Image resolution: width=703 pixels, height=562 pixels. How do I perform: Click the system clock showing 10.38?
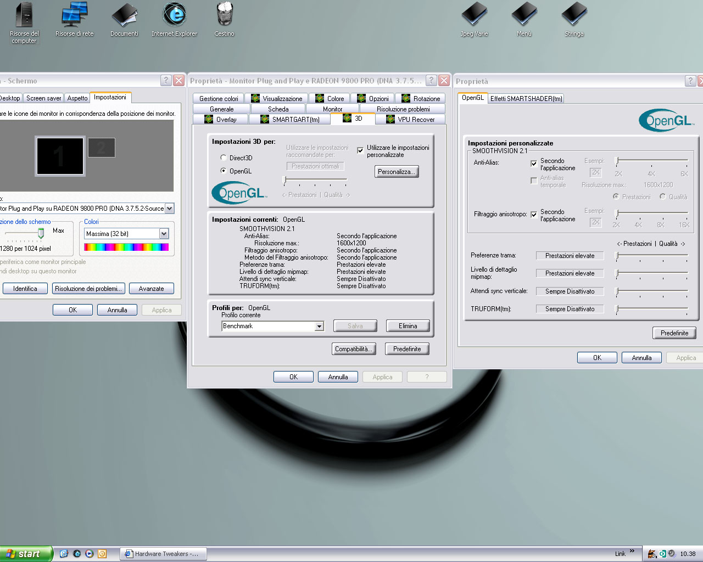pos(688,554)
